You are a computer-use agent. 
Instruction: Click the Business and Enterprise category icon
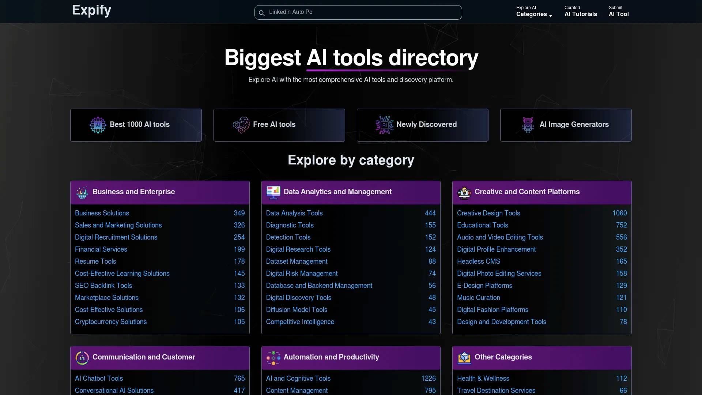82,193
